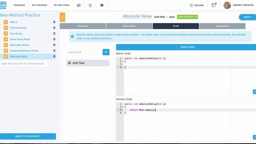The image size is (256, 144).
Task: Click edit pencil icon for Same Ones Place
Action: (x=6, y=39)
